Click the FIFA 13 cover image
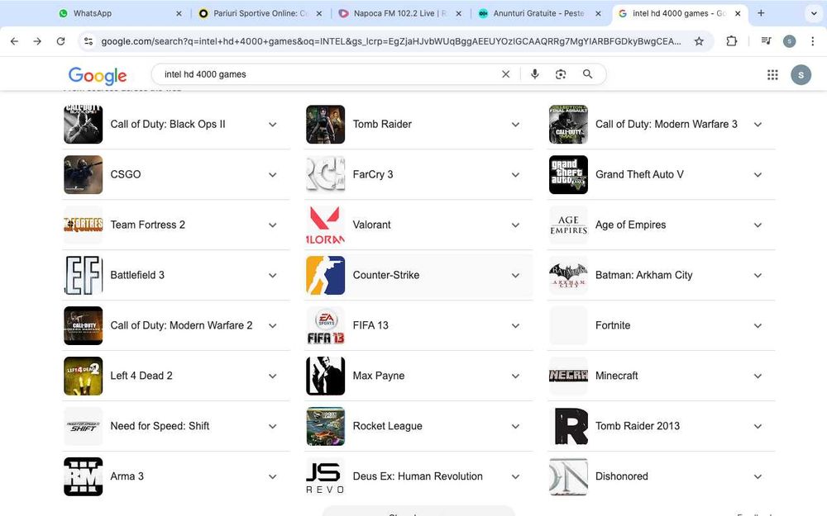The height and width of the screenshot is (516, 827). tap(325, 325)
